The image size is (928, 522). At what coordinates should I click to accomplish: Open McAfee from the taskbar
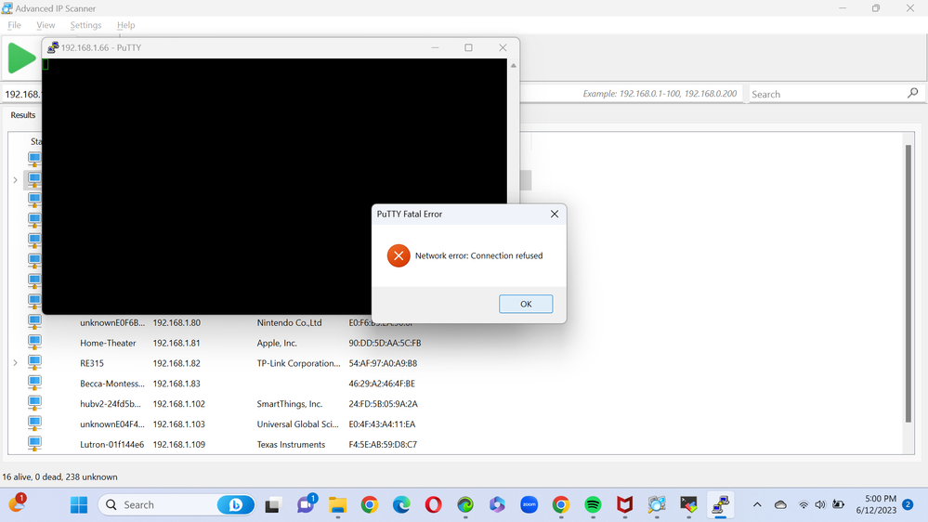[x=624, y=505]
